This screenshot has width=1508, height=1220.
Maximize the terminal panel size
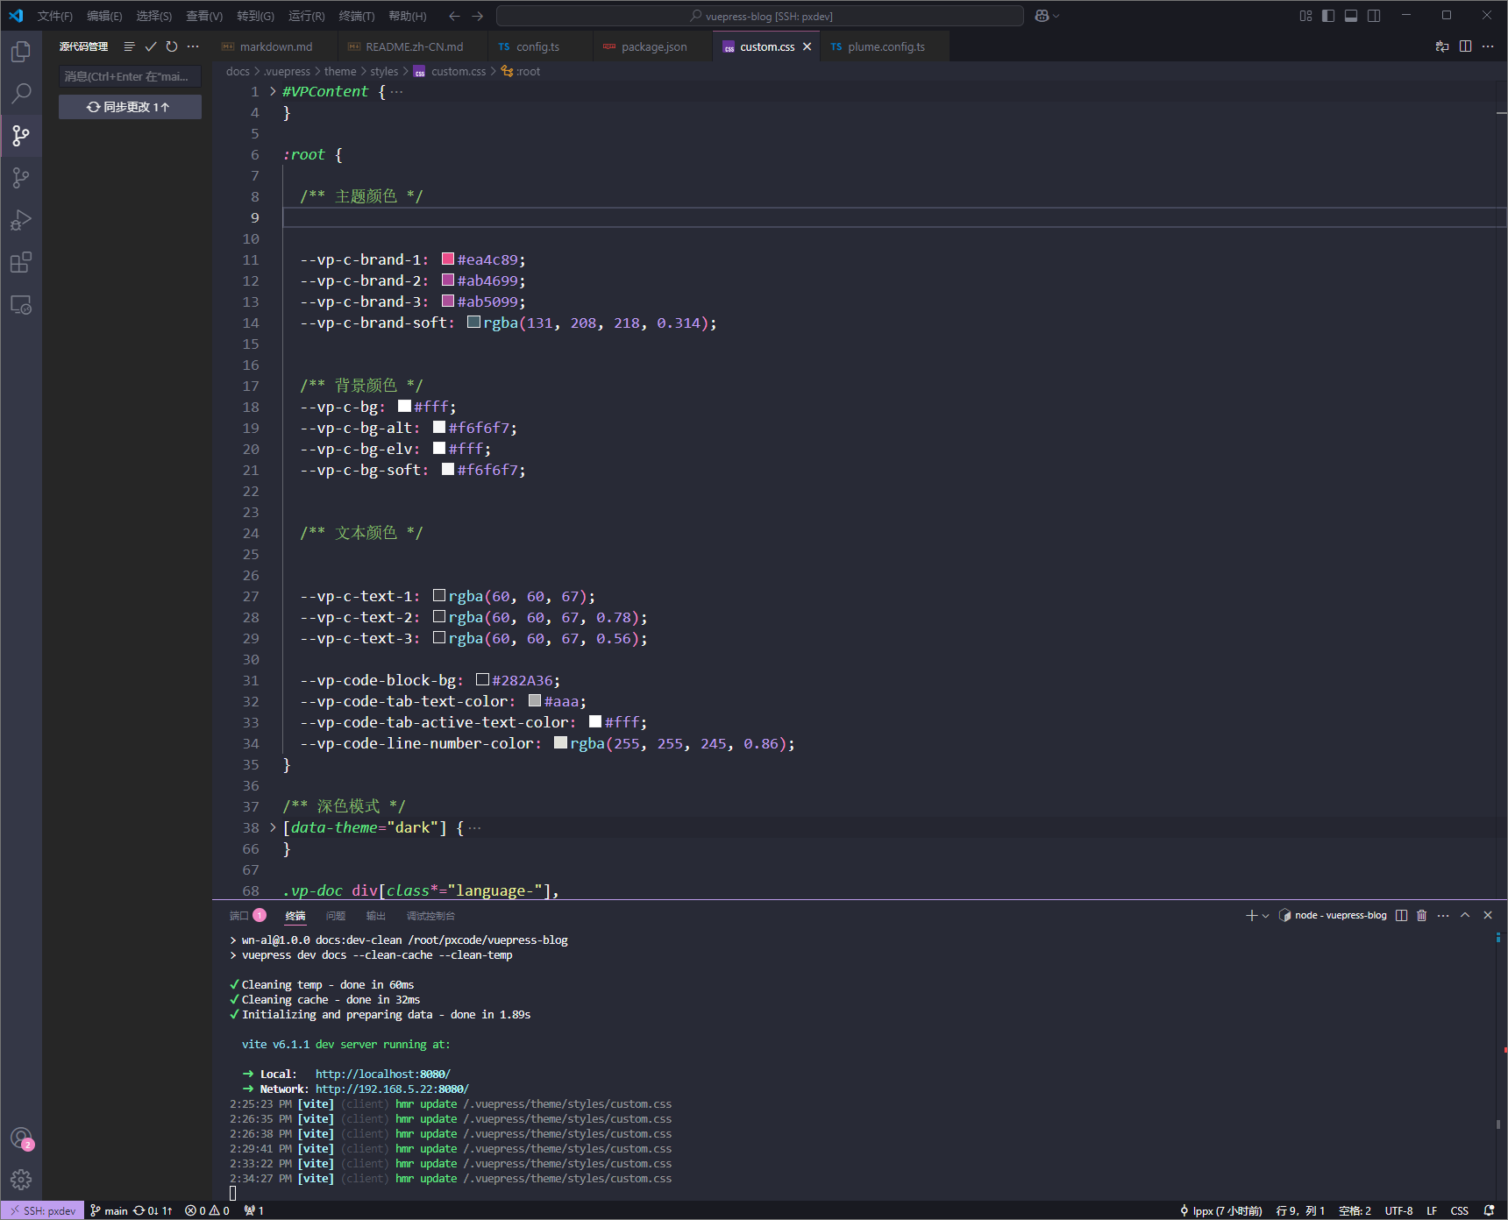point(1465,915)
